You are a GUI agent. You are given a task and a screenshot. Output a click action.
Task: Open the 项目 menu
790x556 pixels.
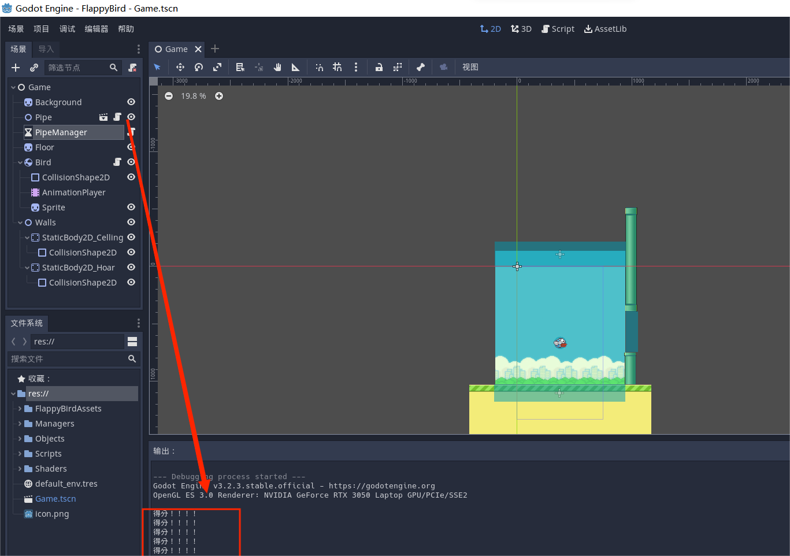pos(41,29)
